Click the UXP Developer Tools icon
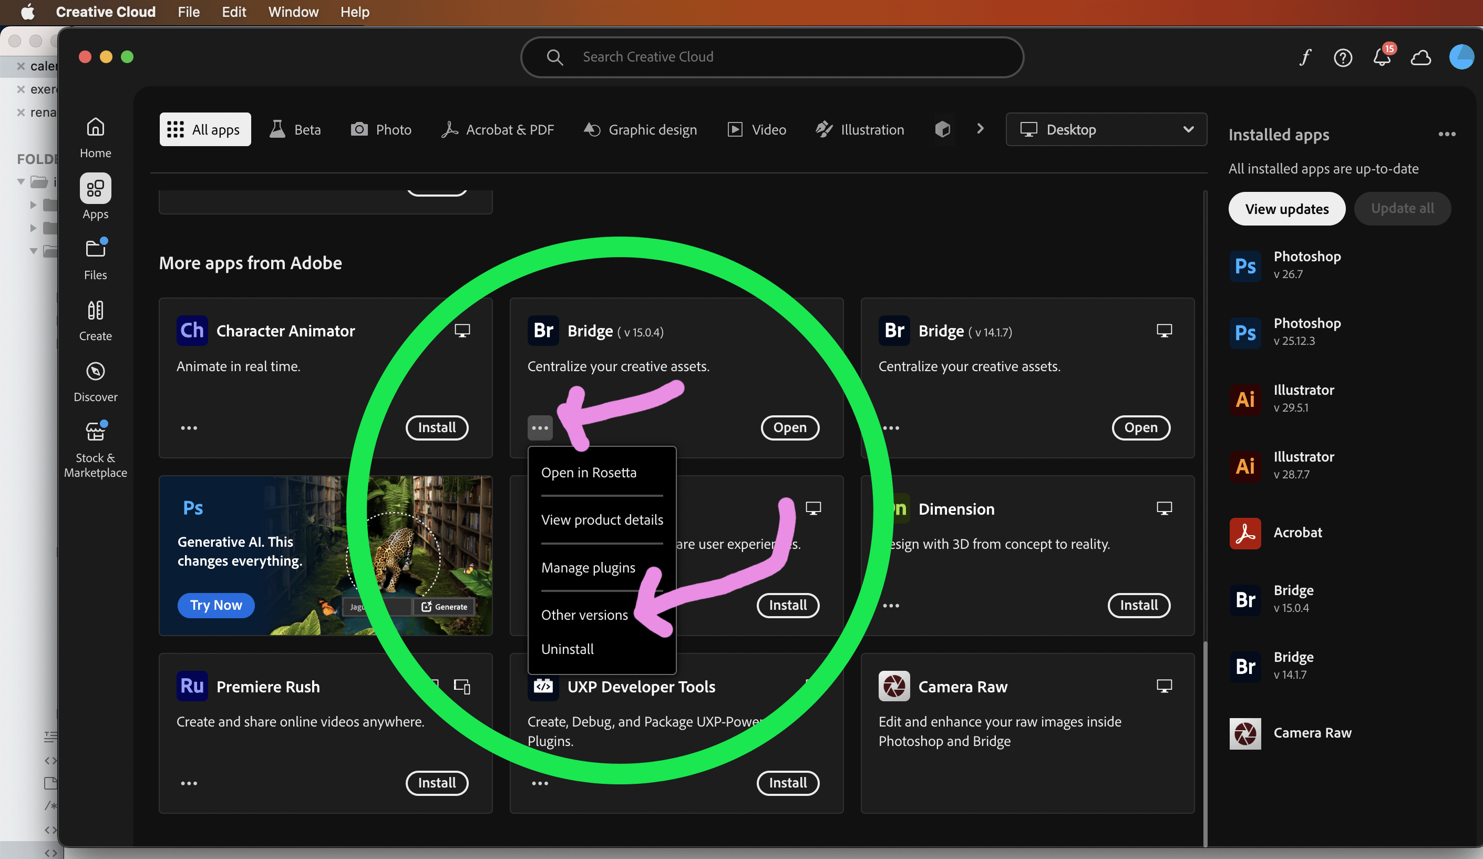1483x859 pixels. pyautogui.click(x=543, y=686)
